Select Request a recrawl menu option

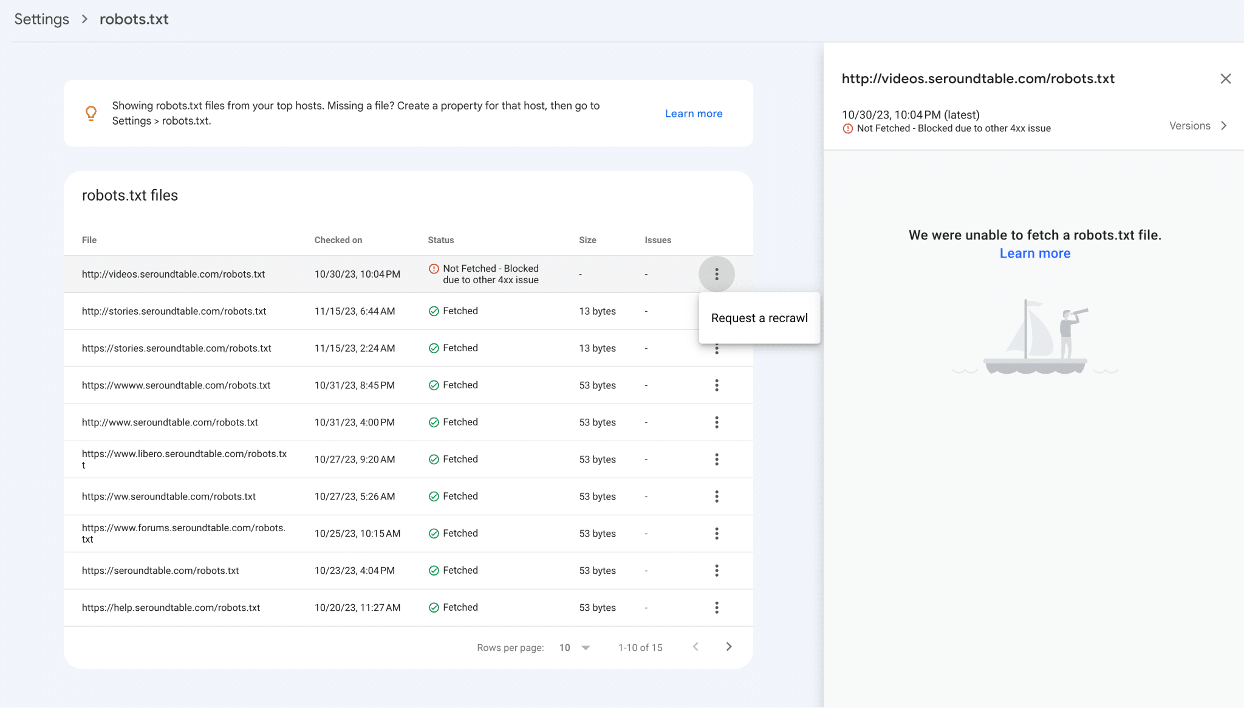tap(759, 318)
